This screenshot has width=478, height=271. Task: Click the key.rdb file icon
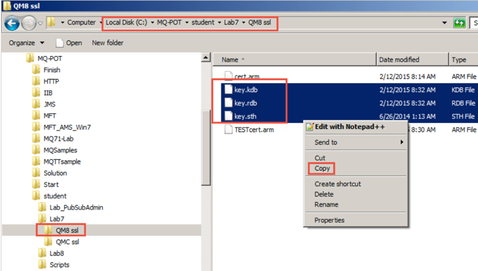pos(228,102)
